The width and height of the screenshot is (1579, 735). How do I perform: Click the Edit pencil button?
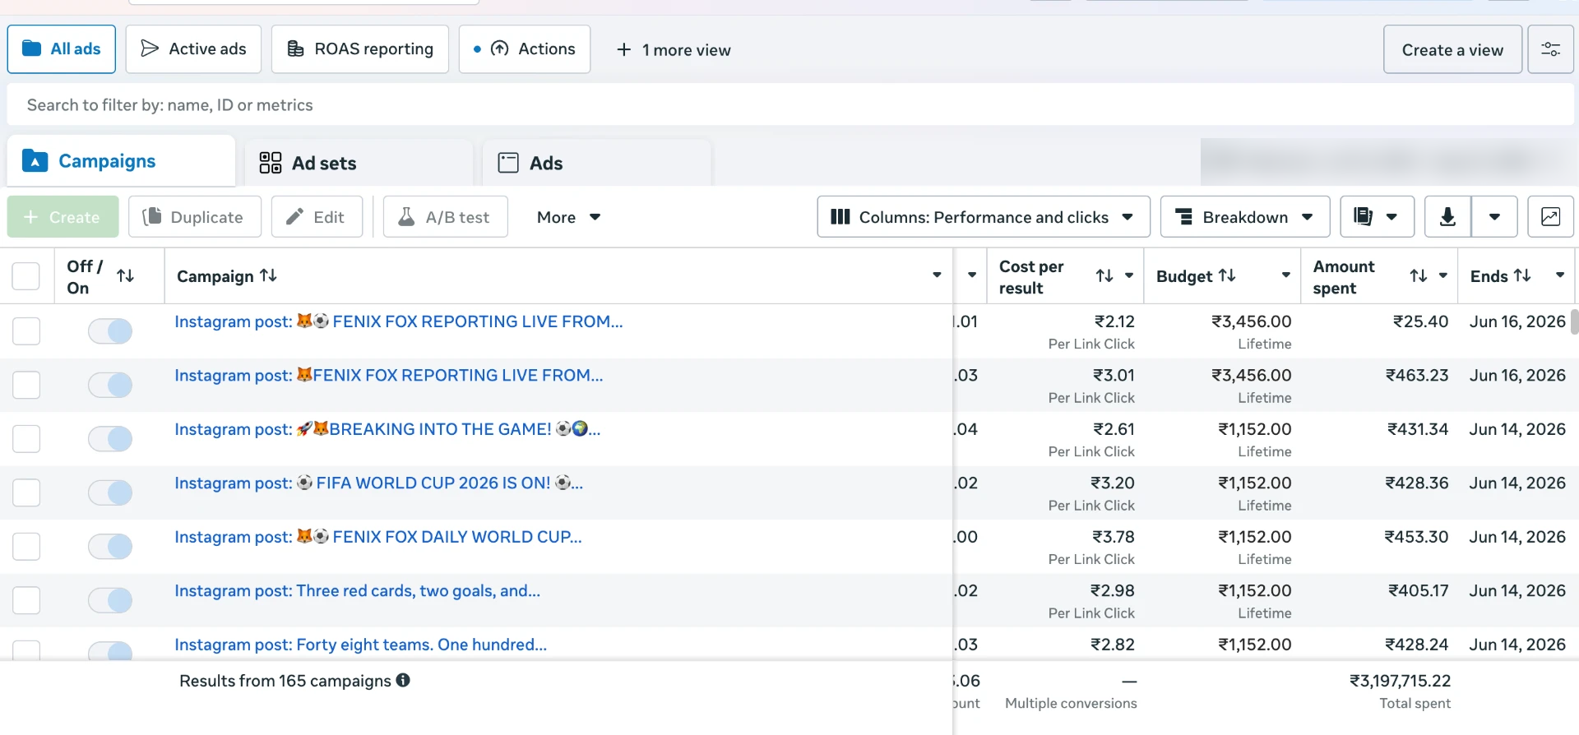tap(317, 217)
